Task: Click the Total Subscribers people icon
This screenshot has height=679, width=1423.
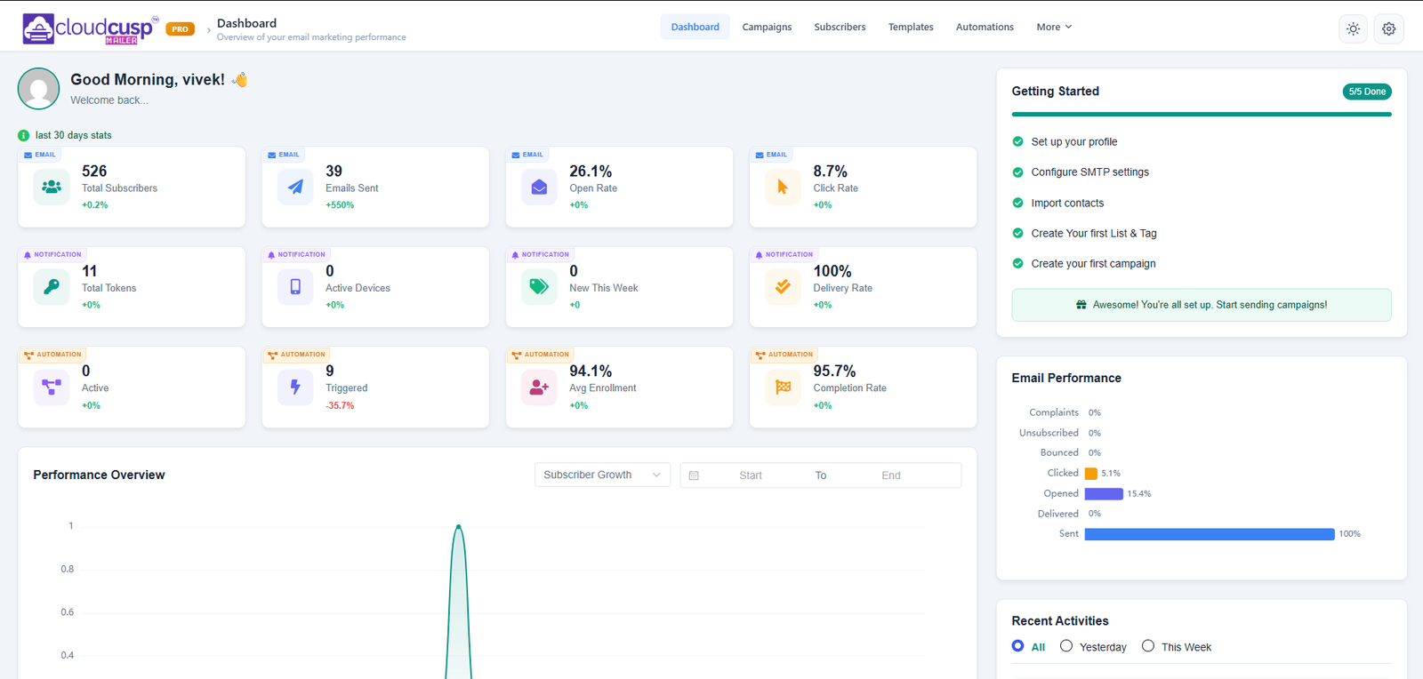Action: point(52,187)
